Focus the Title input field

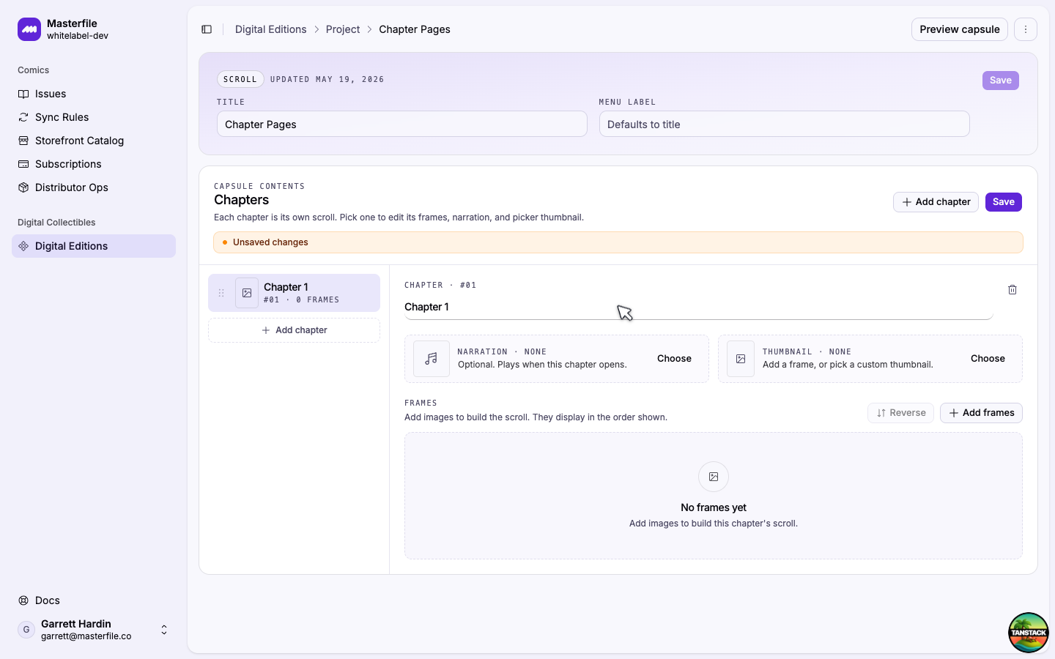402,124
